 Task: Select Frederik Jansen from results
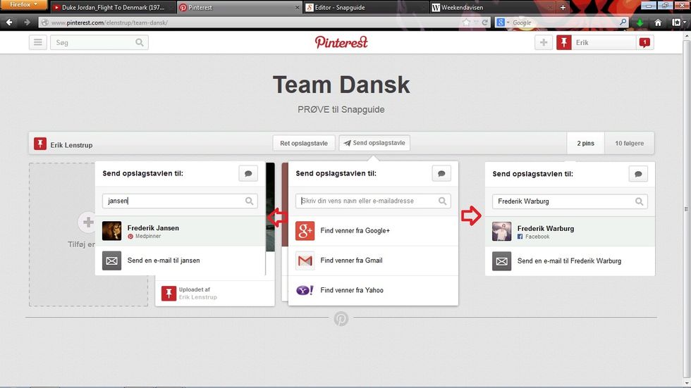(181, 231)
